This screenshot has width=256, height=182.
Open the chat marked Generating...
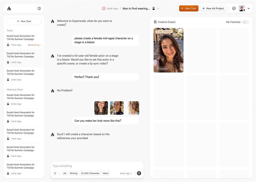point(24,40)
